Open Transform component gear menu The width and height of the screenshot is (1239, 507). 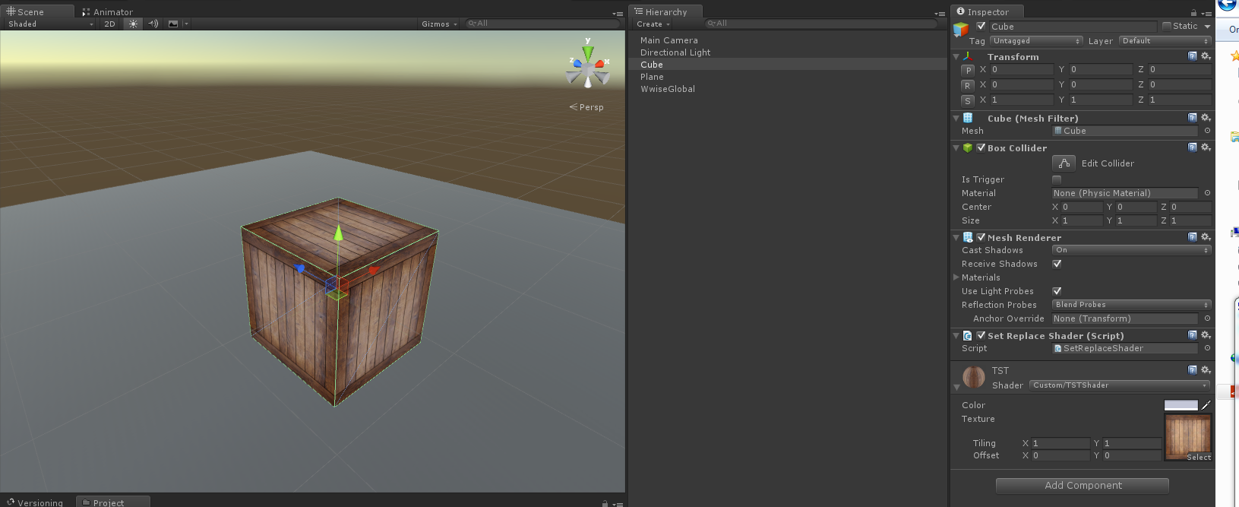1206,56
